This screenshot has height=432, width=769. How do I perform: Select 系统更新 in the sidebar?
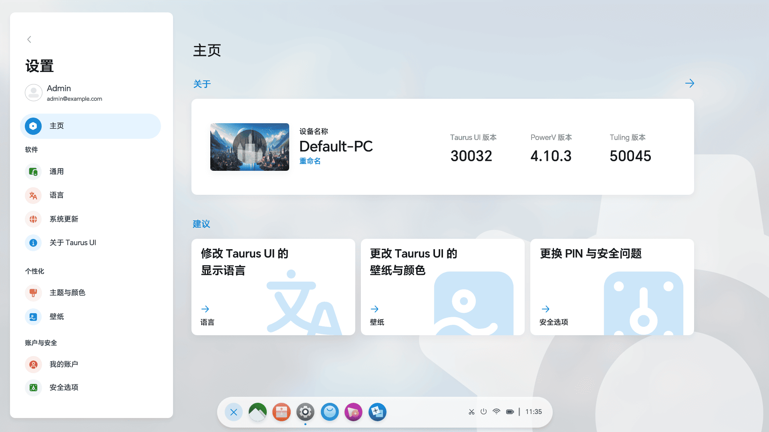pos(64,219)
